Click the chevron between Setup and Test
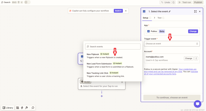The width and height of the screenshot is (206, 111). (x=154, y=18)
